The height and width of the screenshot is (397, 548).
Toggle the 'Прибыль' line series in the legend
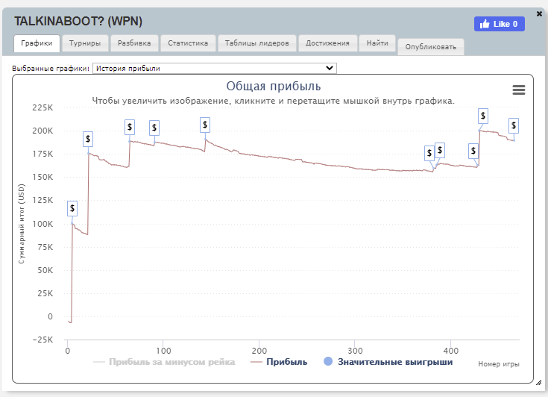click(279, 362)
